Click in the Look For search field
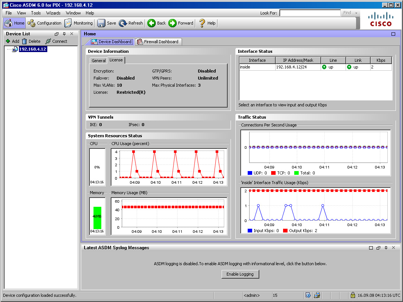This screenshot has width=403, height=302. click(x=310, y=13)
